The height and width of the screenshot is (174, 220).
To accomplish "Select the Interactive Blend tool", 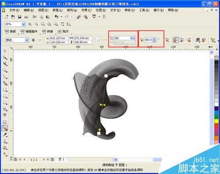I will [5, 128].
